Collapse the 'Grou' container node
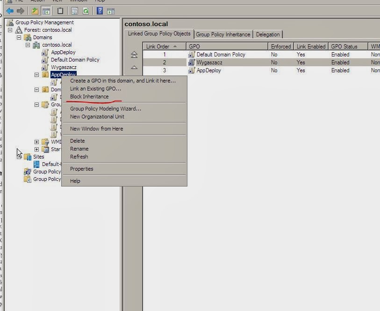Image resolution: width=380 pixels, height=311 pixels. 36,105
